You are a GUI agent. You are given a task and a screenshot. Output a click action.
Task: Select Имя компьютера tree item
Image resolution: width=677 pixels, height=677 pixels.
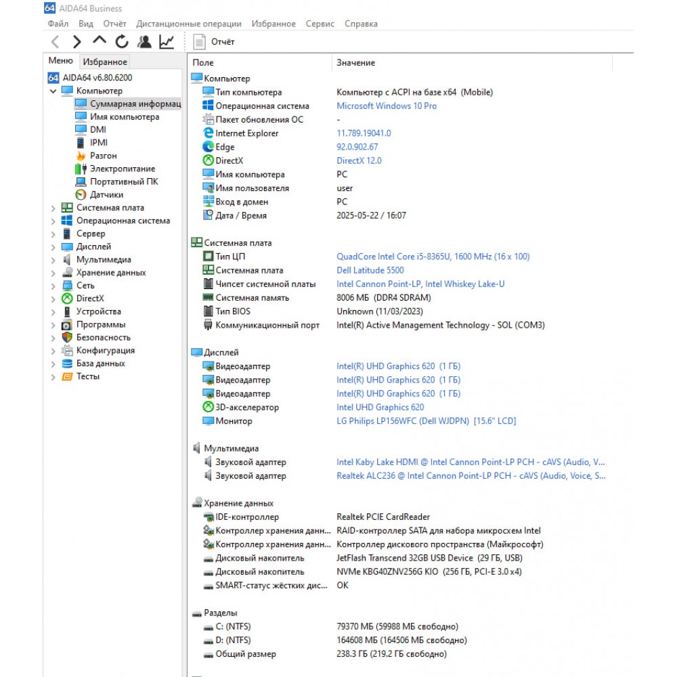pos(117,116)
